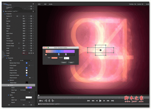Jump to the first frame
Screen dimensions: 151x109
click(x=89, y=100)
